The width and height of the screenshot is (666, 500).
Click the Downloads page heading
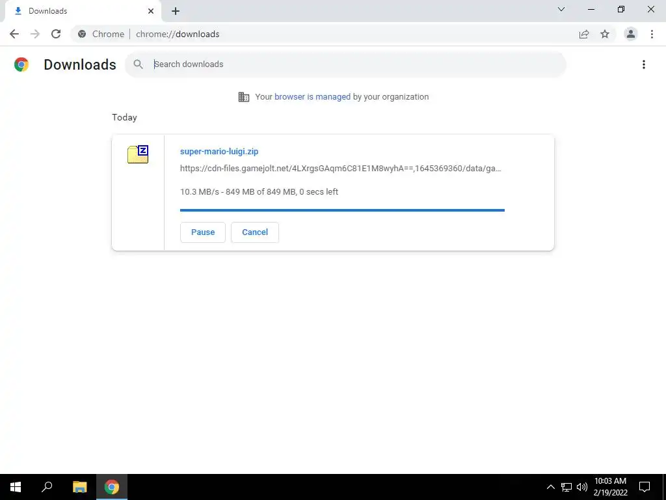(80, 64)
